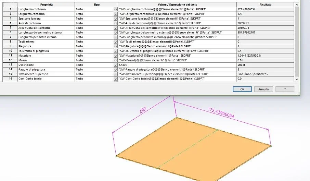Open Tipo dropdown for Lunghezza contorno row
310x181 pixels.
(x=116, y=9)
